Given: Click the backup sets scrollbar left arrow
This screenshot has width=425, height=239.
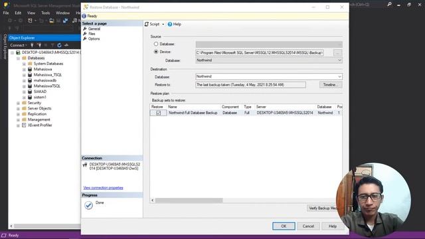Looking at the screenshot, I should (x=153, y=200).
